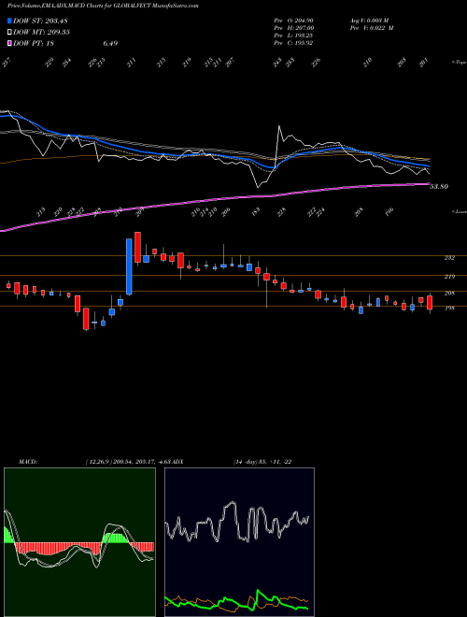Click the 232 price level label

pos(449,258)
